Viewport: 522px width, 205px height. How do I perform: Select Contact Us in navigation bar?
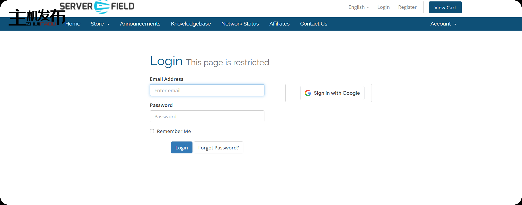click(314, 24)
